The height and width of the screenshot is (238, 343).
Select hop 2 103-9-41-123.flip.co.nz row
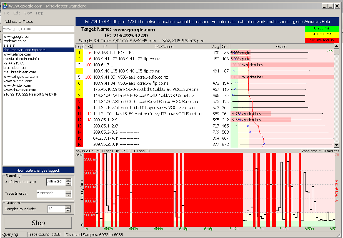pos(204,59)
